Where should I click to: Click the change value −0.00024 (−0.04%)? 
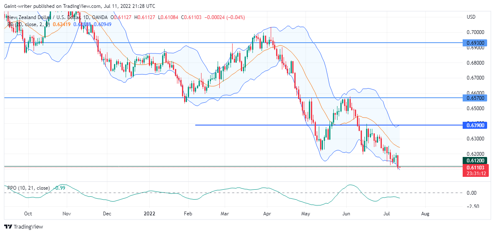click(225, 17)
